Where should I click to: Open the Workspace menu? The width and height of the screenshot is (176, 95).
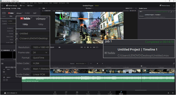coord(62,3)
